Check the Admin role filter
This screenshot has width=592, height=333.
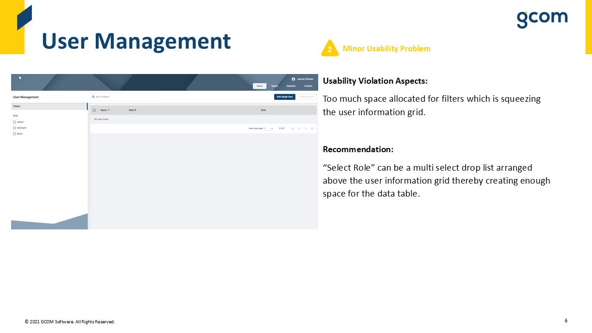tap(14, 122)
